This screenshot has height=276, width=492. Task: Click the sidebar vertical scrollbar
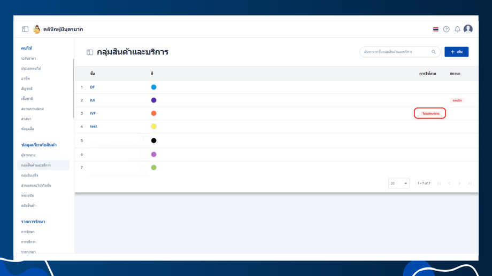[73, 88]
